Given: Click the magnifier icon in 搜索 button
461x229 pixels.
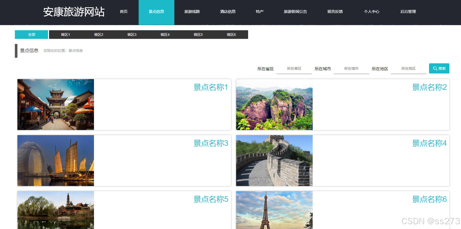Looking at the screenshot, I should (x=435, y=68).
